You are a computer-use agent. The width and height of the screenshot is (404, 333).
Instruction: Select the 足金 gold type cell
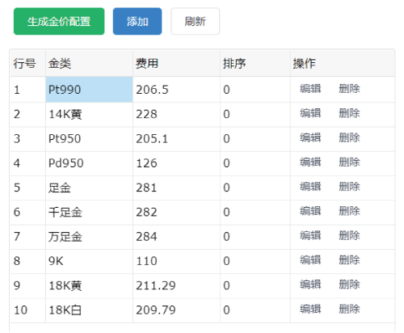[x=89, y=188]
